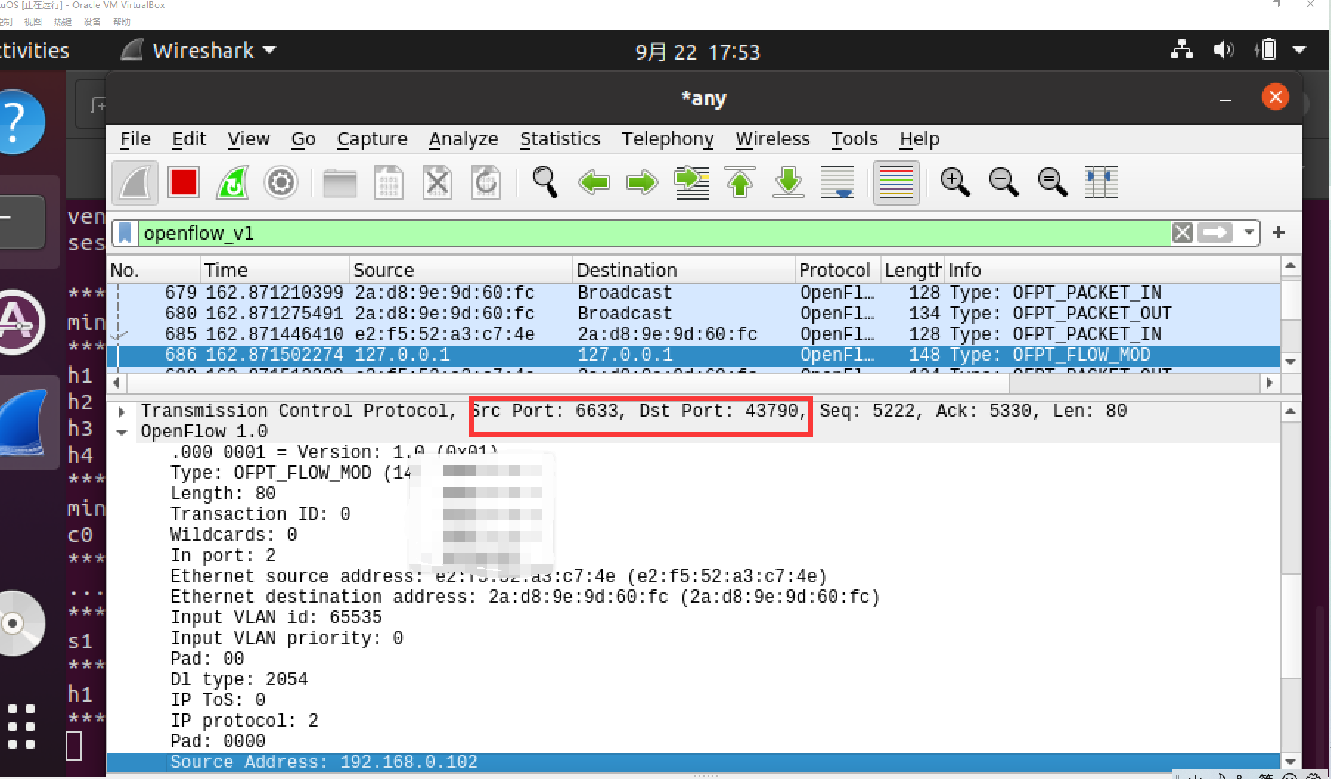Expand Transmission Control Protocol tree node
Screen dimensions: 1331x779
coord(122,412)
